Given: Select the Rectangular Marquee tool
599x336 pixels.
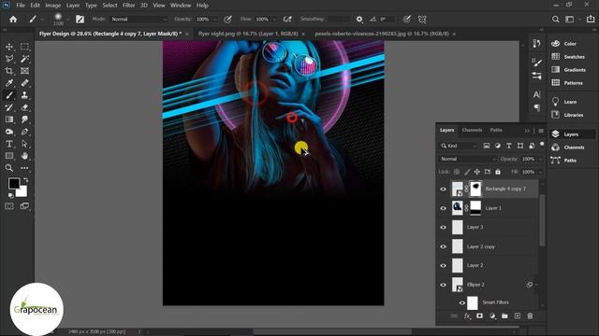Looking at the screenshot, I should click(x=24, y=47).
